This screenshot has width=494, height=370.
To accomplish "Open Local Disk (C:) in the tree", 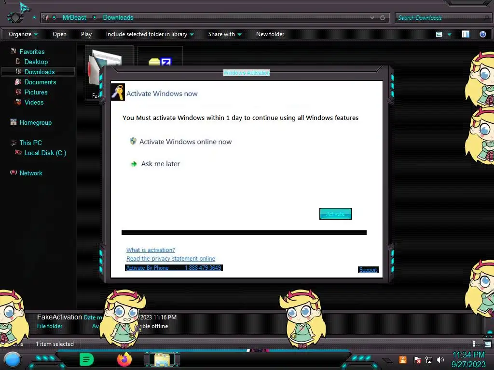I will pyautogui.click(x=45, y=153).
